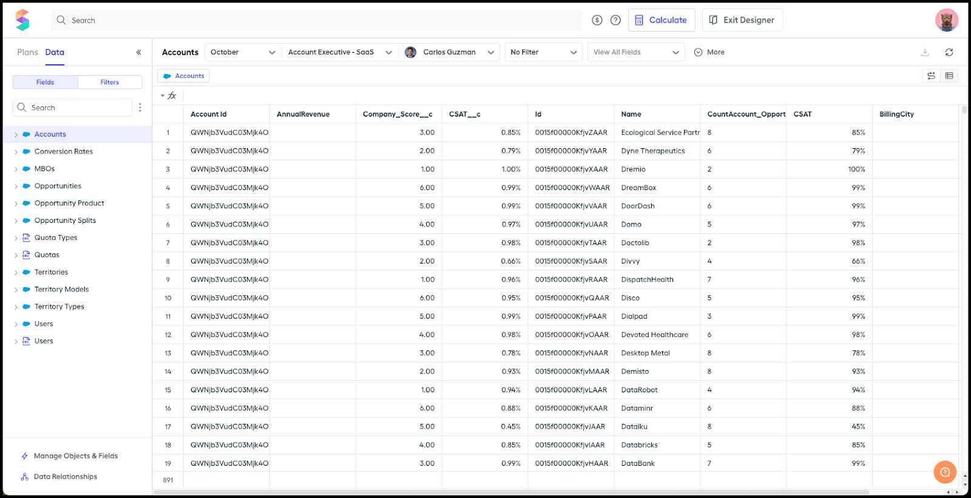
Task: Expand the Territory Types tree chevron
Action: pos(16,307)
